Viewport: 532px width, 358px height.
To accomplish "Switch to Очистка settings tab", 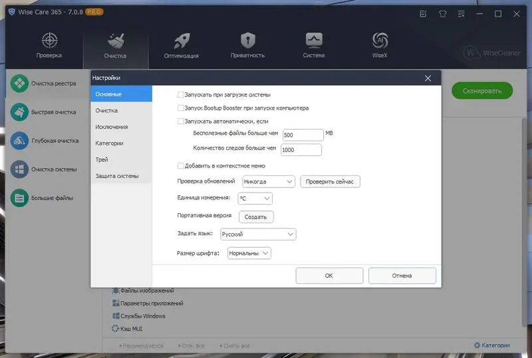I will coord(122,110).
